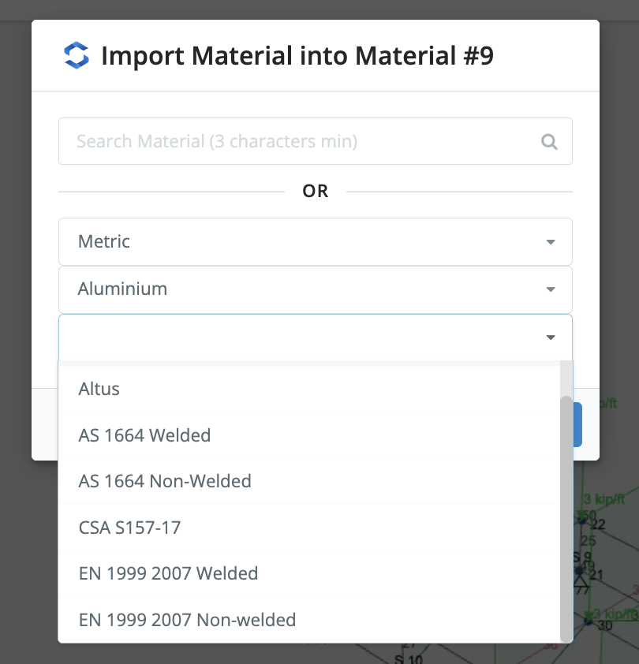Click the arrow on the Aluminium dropdown

tap(551, 289)
